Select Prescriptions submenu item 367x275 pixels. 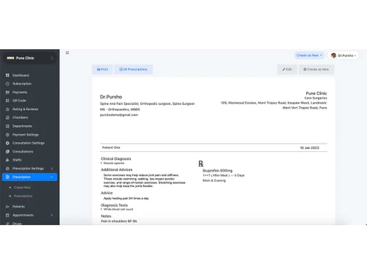23,196
